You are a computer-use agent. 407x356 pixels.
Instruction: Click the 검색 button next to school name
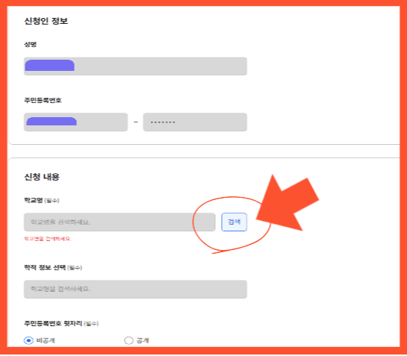(x=234, y=222)
